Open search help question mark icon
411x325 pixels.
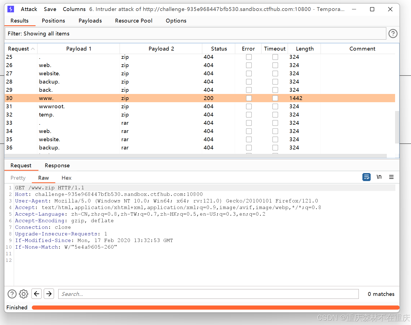click(12, 294)
